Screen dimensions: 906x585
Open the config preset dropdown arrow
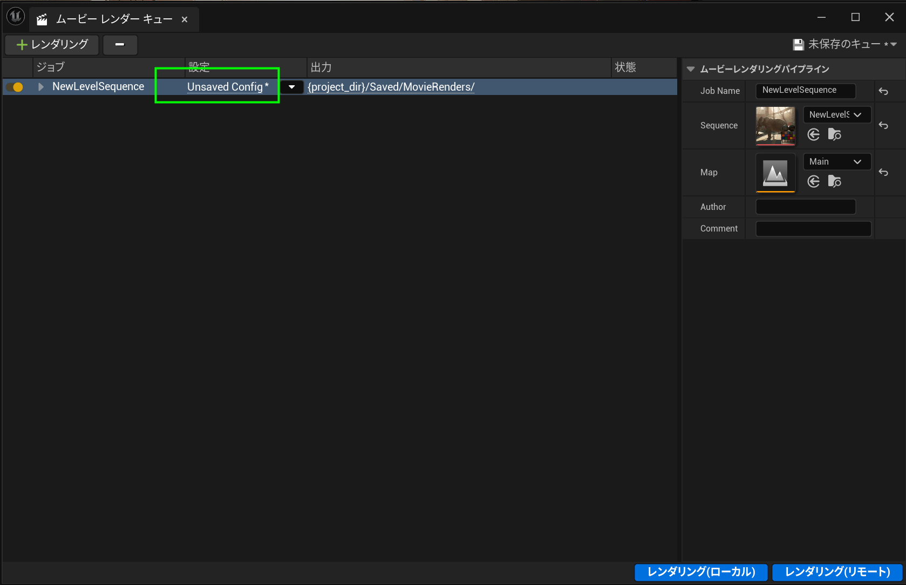292,87
